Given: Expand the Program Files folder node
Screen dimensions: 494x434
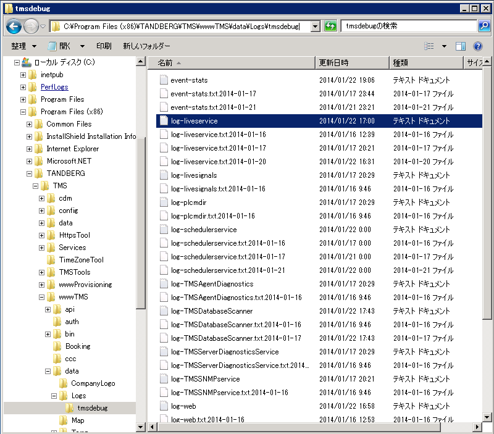Looking at the screenshot, I should click(x=23, y=99).
